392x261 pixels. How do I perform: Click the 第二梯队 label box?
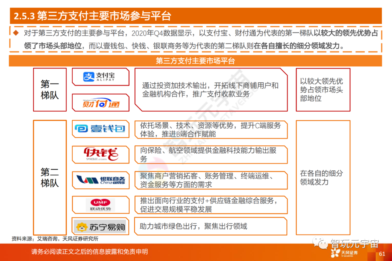pyautogui.click(x=50, y=178)
